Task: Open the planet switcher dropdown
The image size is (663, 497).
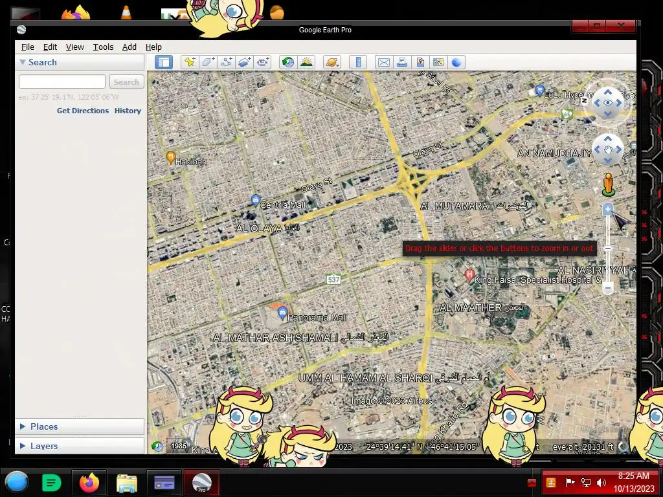Action: tap(332, 63)
